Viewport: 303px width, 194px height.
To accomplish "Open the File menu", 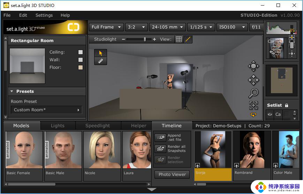I will [7, 15].
